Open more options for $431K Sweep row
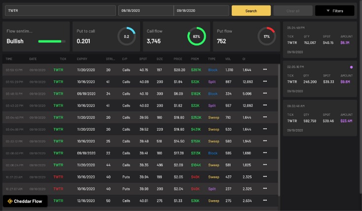Image resolution: width=362 pixels, height=211 pixels. (x=265, y=129)
